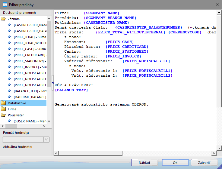Click the {PRICE_CREDITCARD} variable icon
This screenshot has width=222, height=169.
point(10,55)
